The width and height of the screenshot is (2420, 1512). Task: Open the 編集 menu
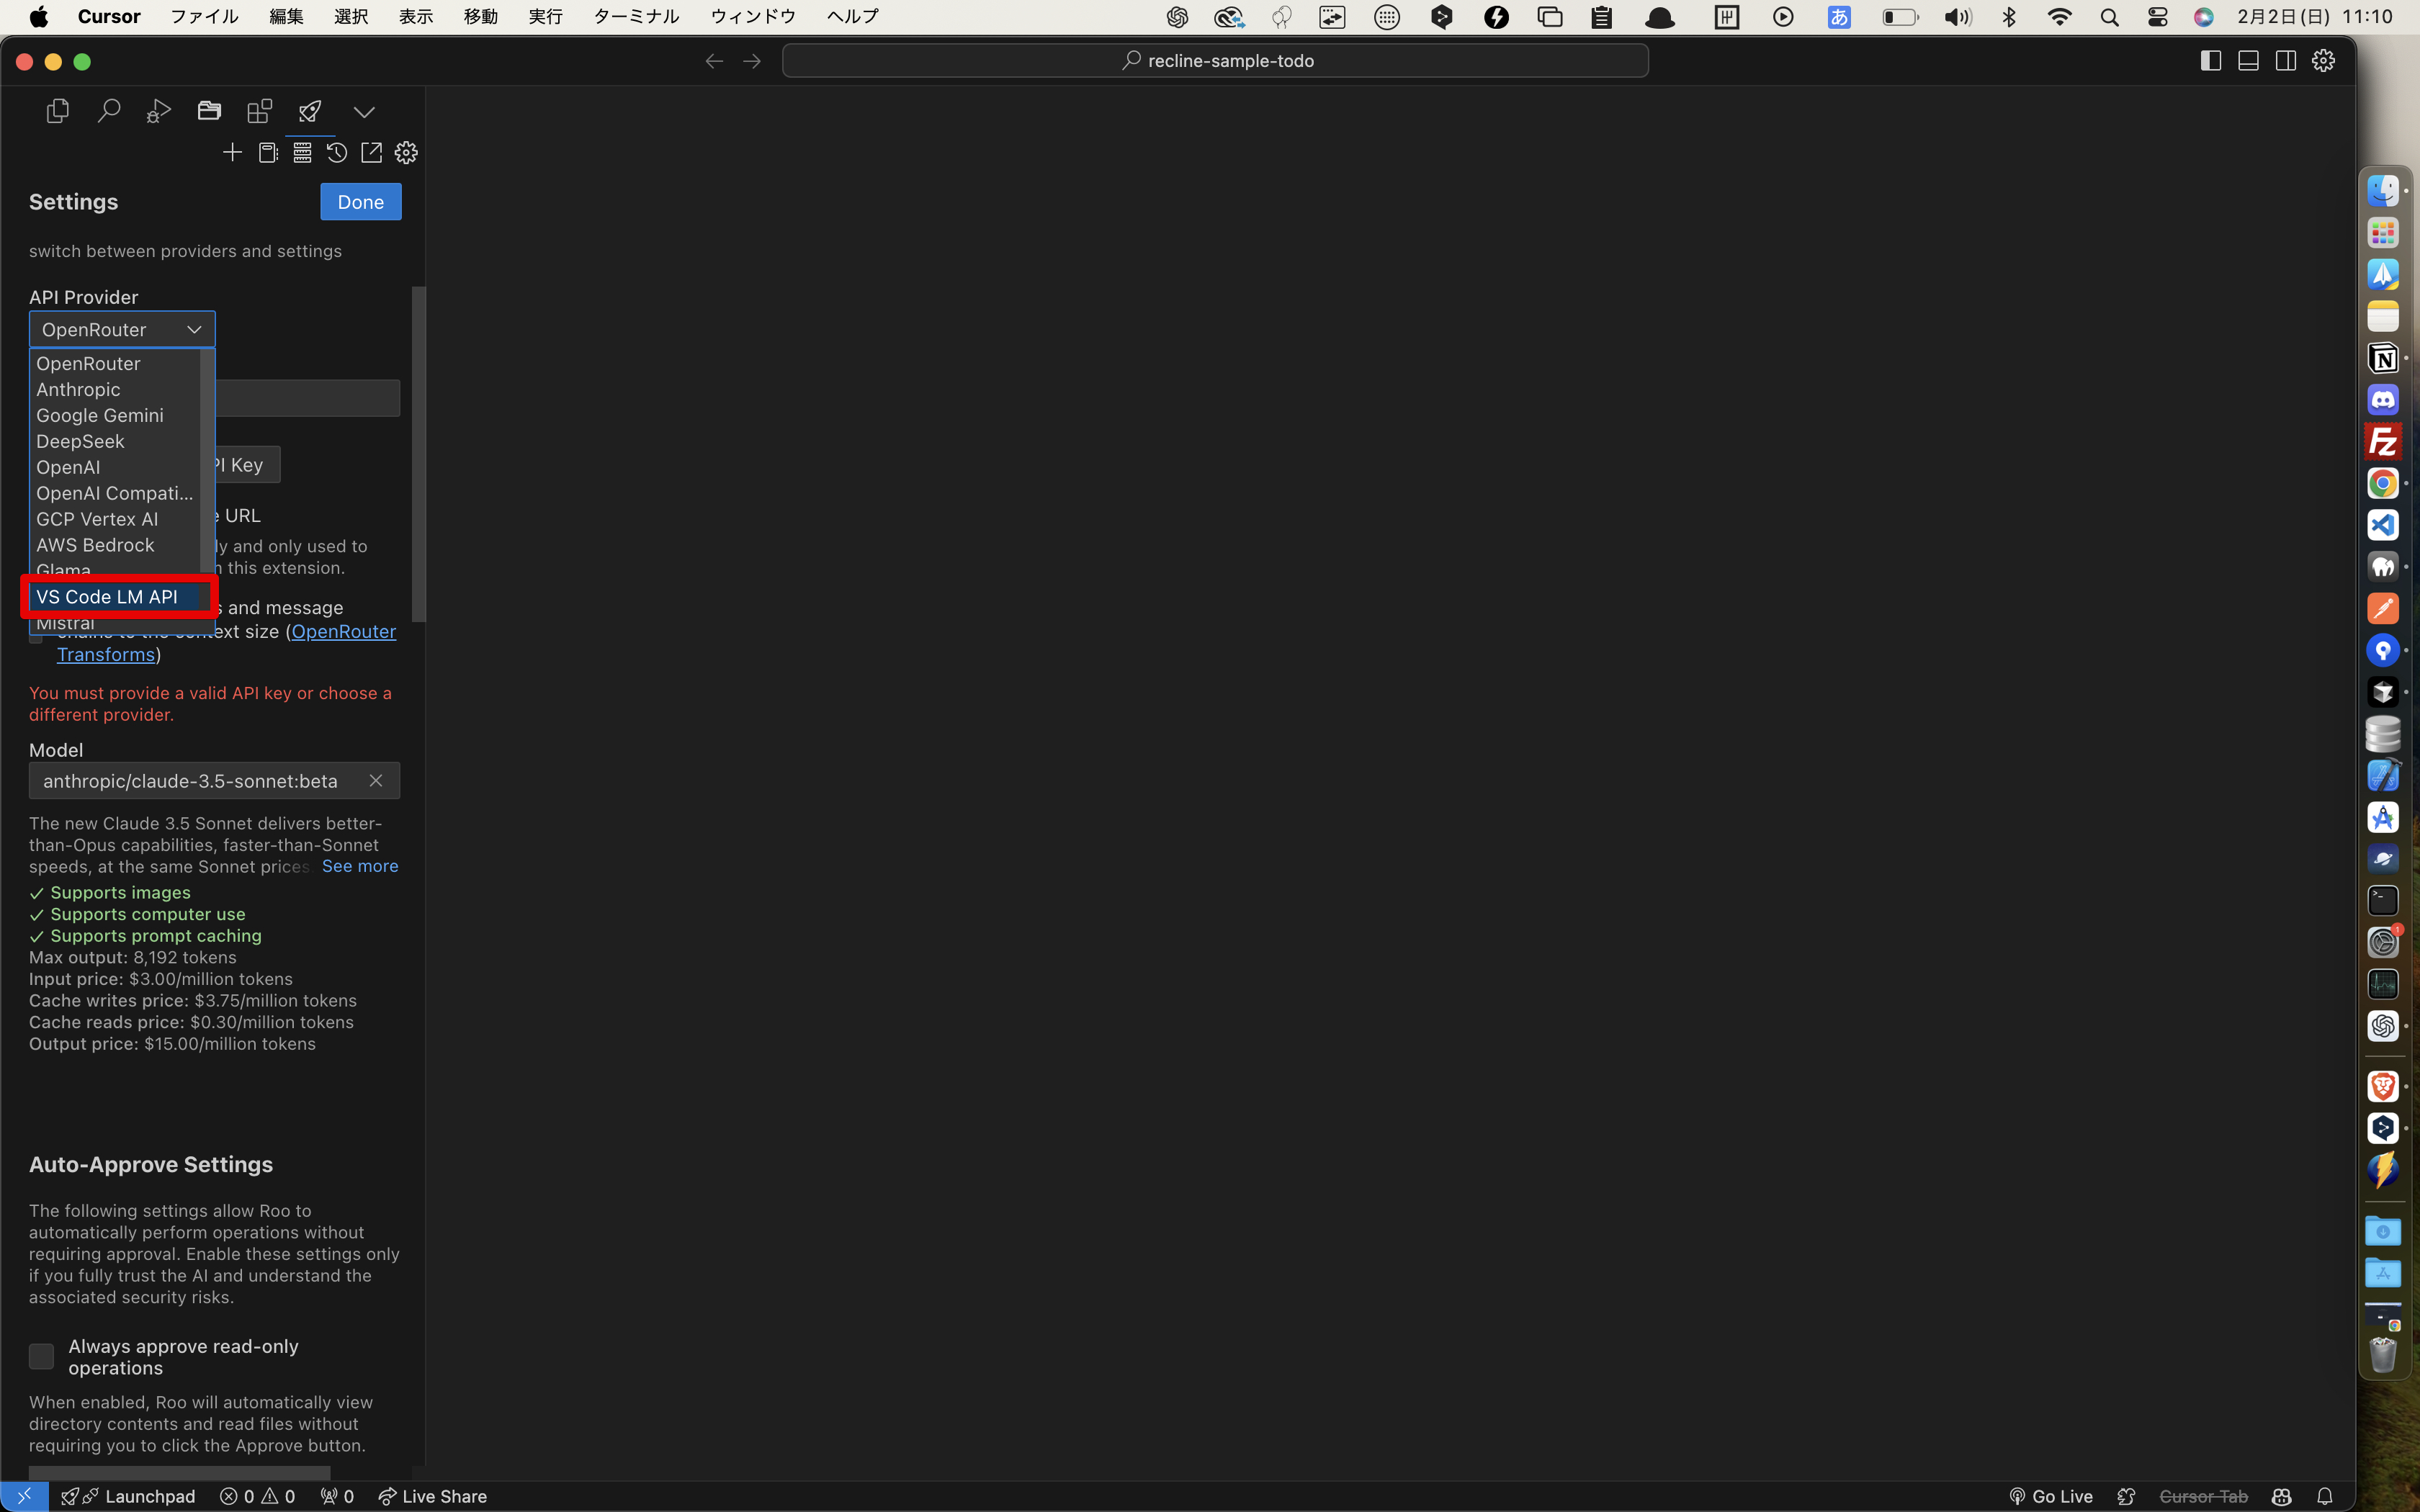point(286,16)
